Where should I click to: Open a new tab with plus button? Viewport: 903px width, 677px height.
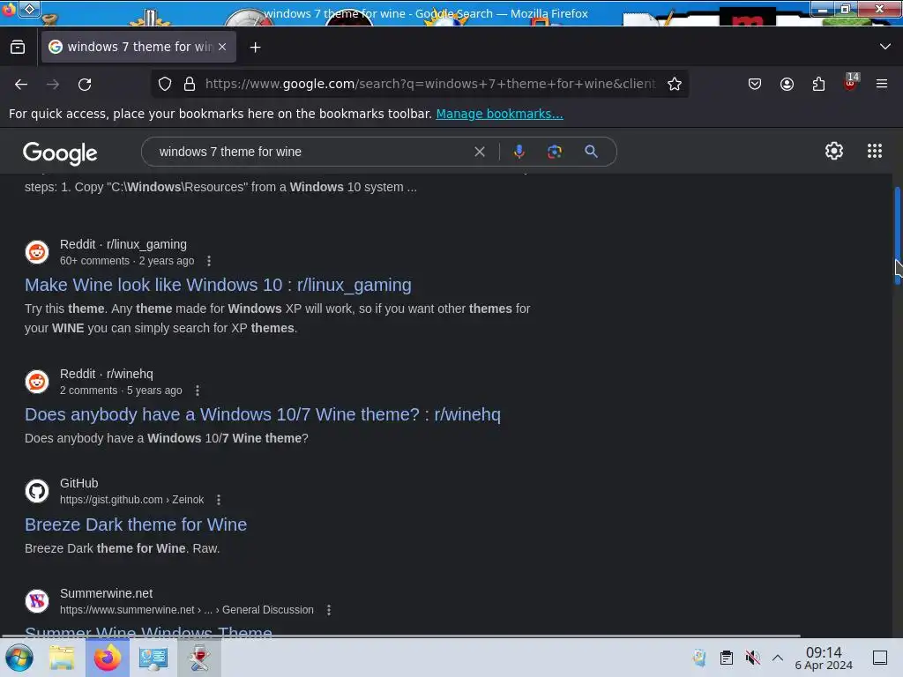(255, 48)
